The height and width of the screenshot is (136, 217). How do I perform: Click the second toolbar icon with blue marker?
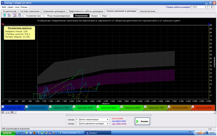pyautogui.click(x=9, y=15)
